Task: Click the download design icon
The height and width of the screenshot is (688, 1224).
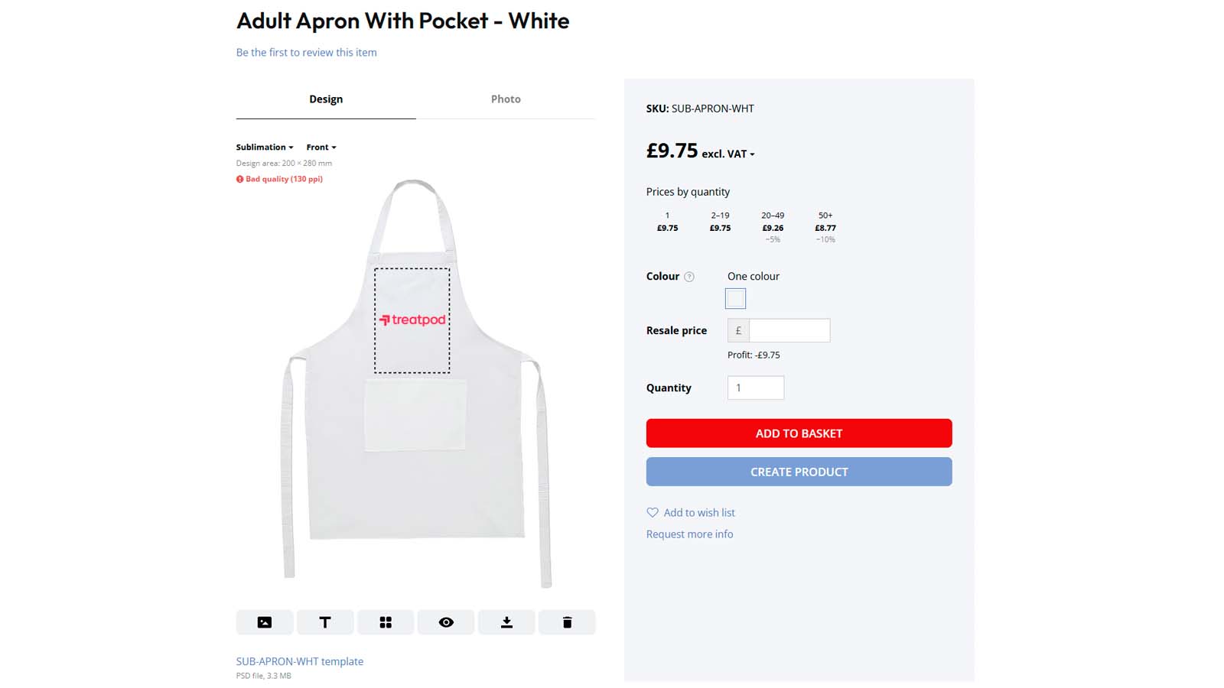Action: 506,622
